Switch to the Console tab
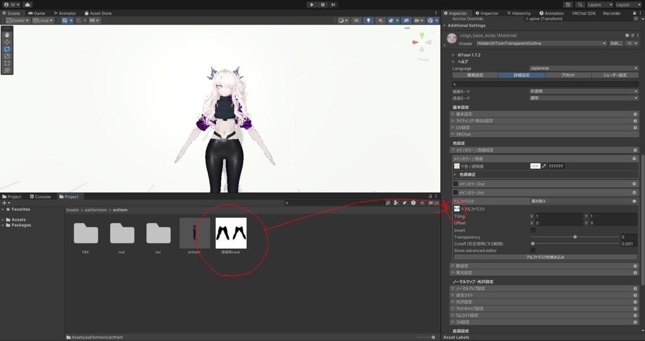 pos(40,197)
